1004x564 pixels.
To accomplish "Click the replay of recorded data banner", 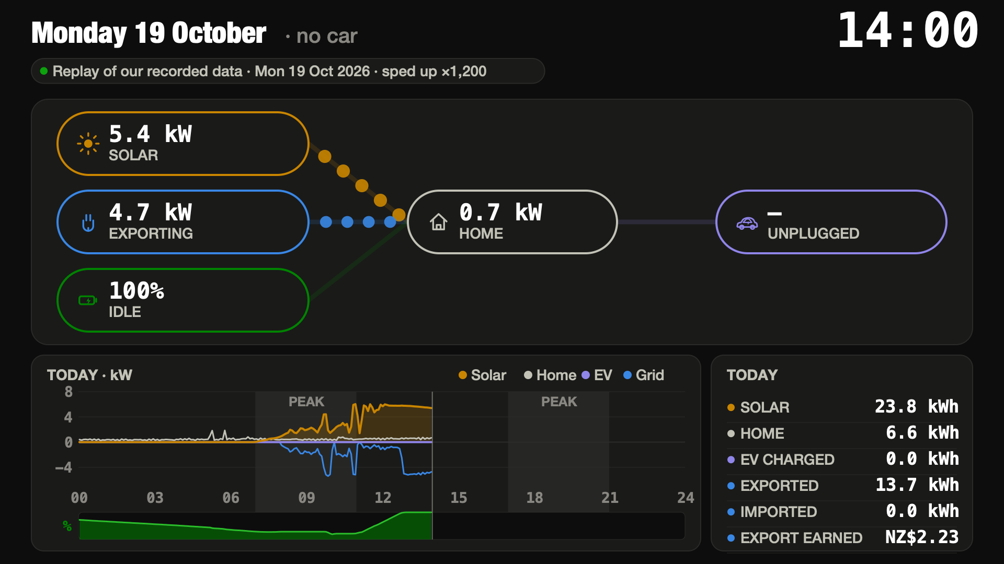I will coord(288,71).
